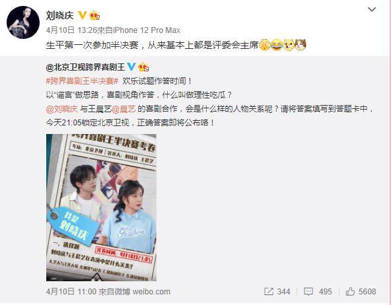Screen dimensions: 391x305
Task: Open the post options chevron menu
Action: [x=372, y=9]
